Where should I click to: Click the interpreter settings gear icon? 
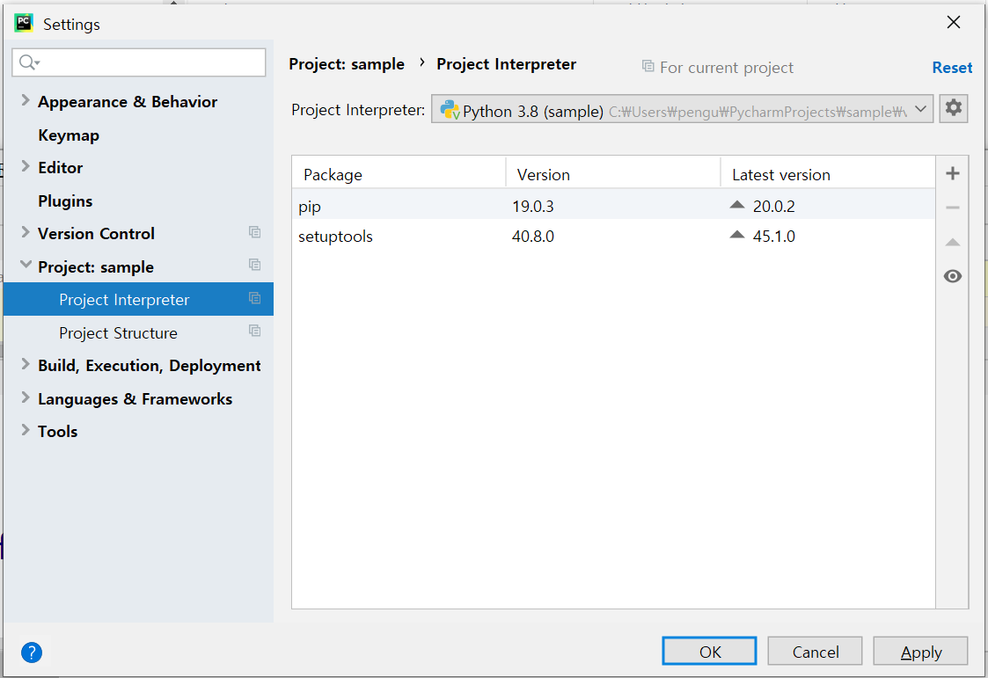pyautogui.click(x=954, y=109)
